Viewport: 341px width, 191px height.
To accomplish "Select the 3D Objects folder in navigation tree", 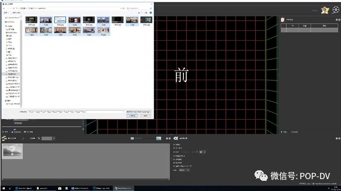I will point(11,29).
